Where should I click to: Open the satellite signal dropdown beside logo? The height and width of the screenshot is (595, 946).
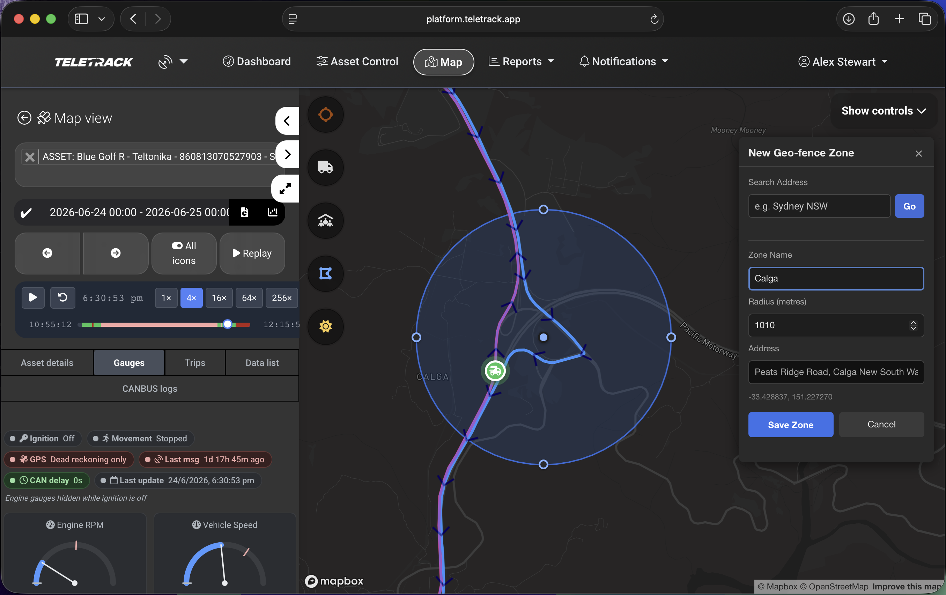point(173,62)
